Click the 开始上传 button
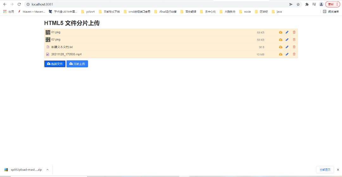This screenshot has height=177, width=342. [x=77, y=64]
